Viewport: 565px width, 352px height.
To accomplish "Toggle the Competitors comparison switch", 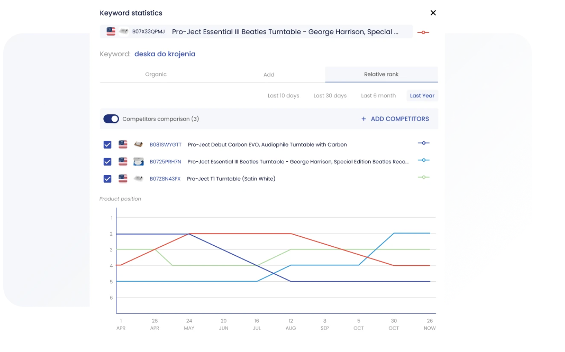I will [x=111, y=119].
